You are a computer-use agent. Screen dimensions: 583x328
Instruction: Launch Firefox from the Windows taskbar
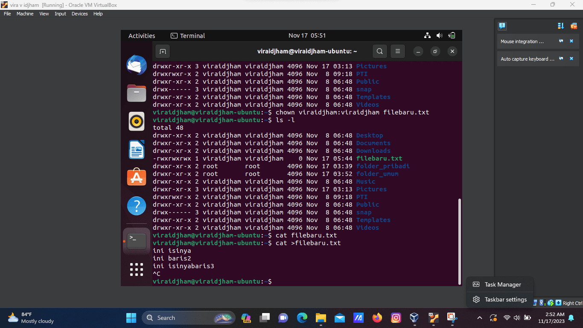coord(377,318)
